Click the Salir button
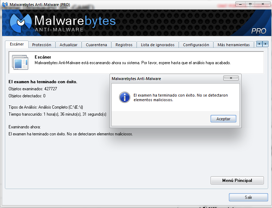 coord(248,197)
